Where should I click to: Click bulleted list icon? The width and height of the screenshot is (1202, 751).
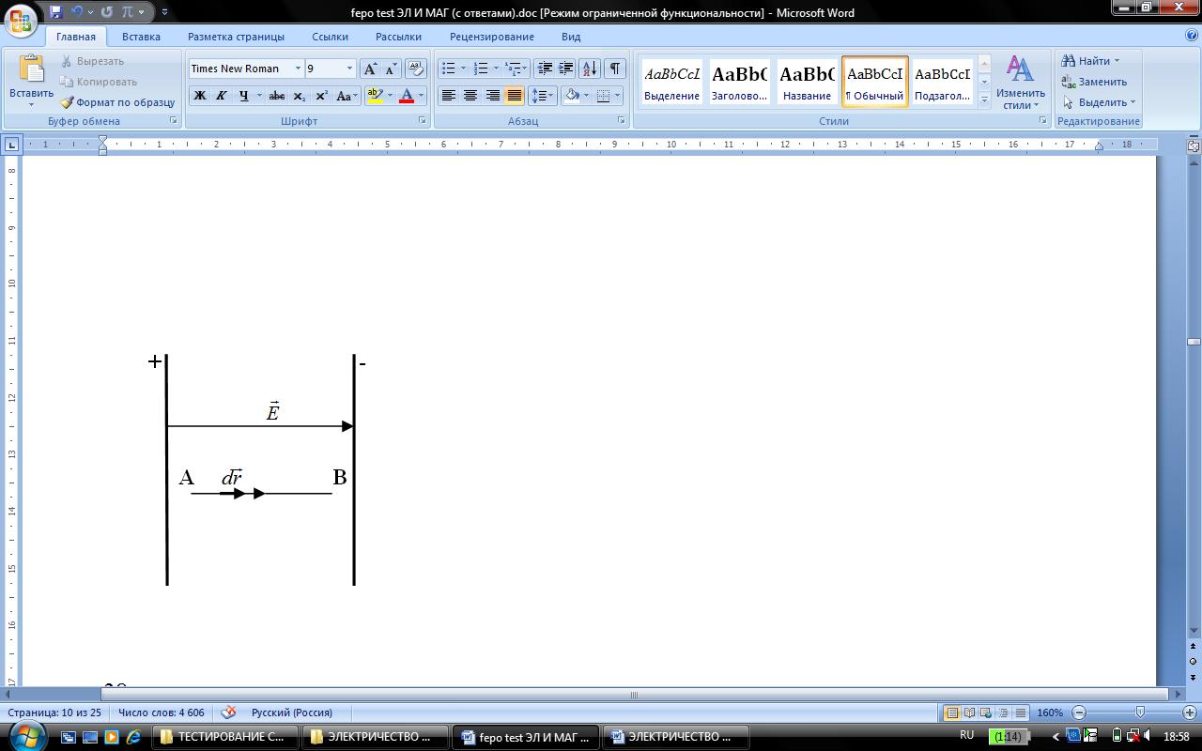[449, 69]
